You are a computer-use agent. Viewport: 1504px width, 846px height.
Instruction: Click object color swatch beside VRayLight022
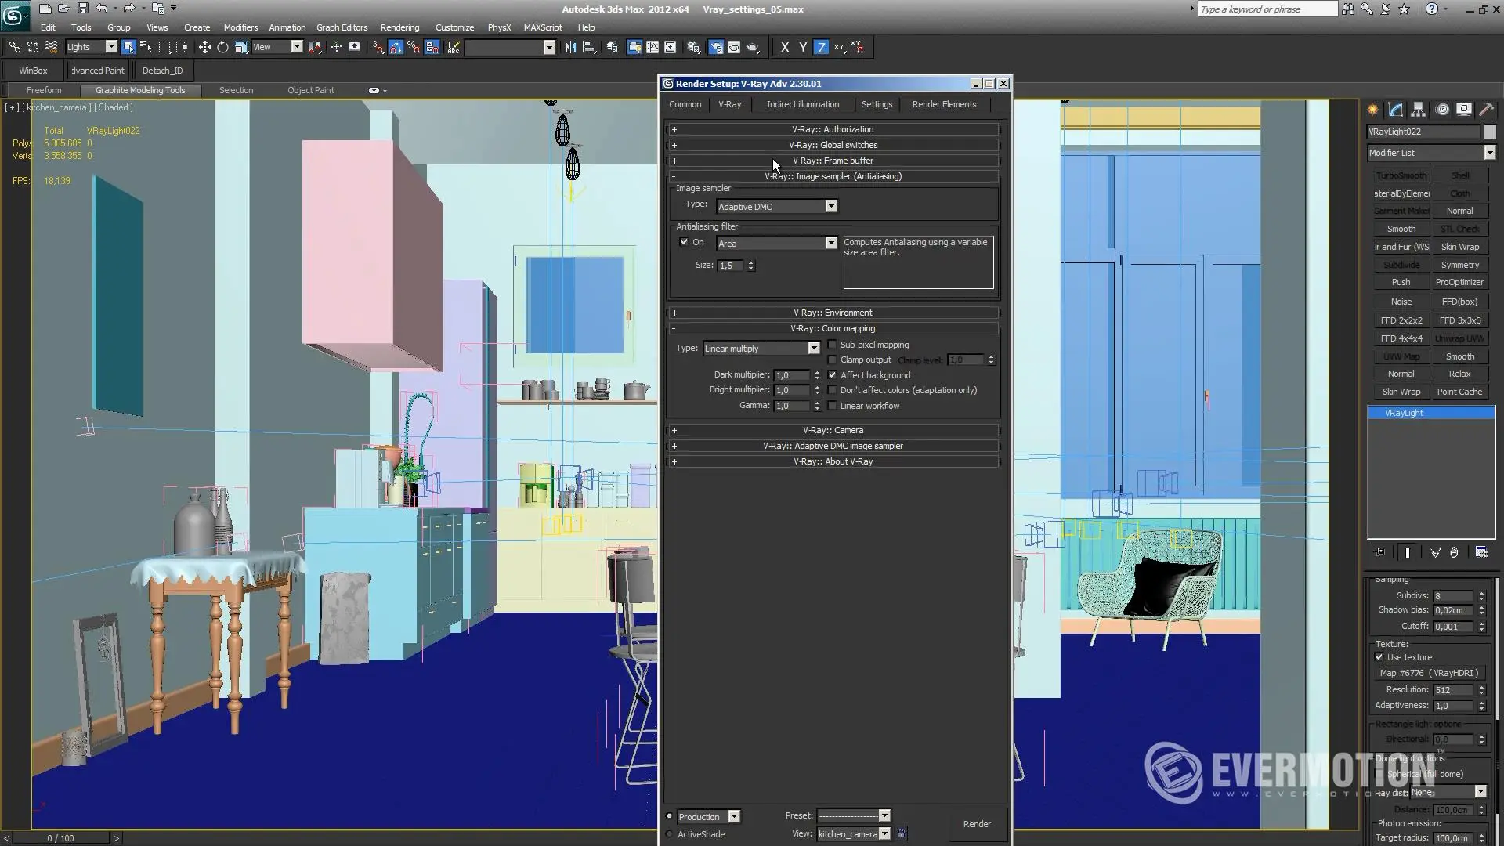(1490, 132)
